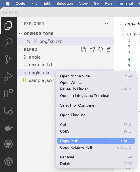Select Copy Path from context menu
Viewport: 140px width, 172px height.
coord(96,141)
